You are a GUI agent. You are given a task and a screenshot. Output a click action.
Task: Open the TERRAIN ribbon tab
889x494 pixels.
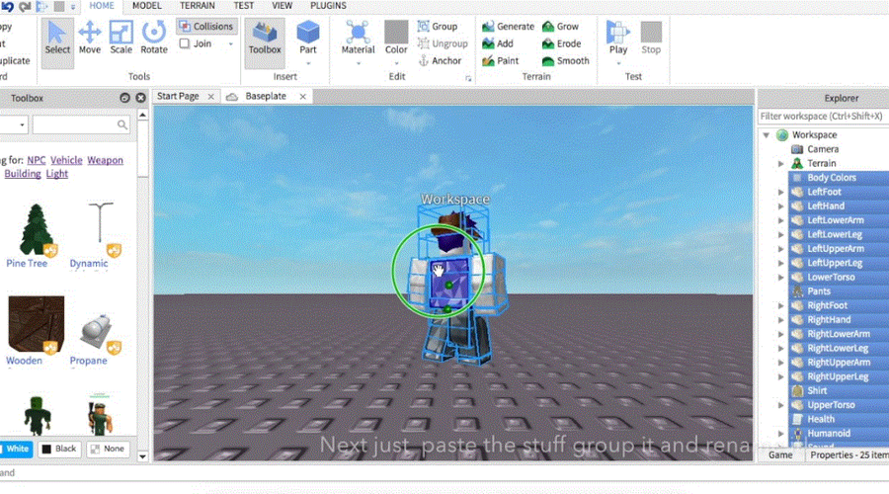(198, 6)
